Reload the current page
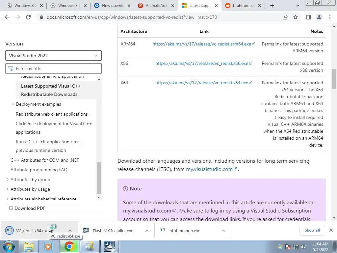The width and height of the screenshot is (337, 253). [x=28, y=17]
